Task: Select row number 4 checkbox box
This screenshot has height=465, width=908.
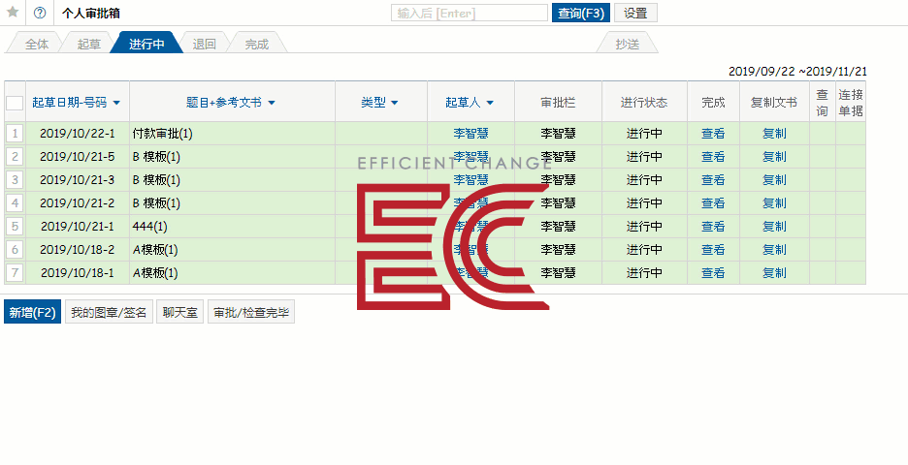Action: coord(16,203)
